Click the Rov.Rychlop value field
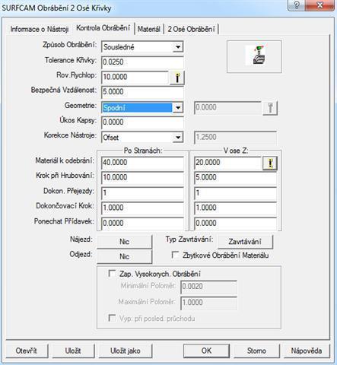 click(135, 77)
